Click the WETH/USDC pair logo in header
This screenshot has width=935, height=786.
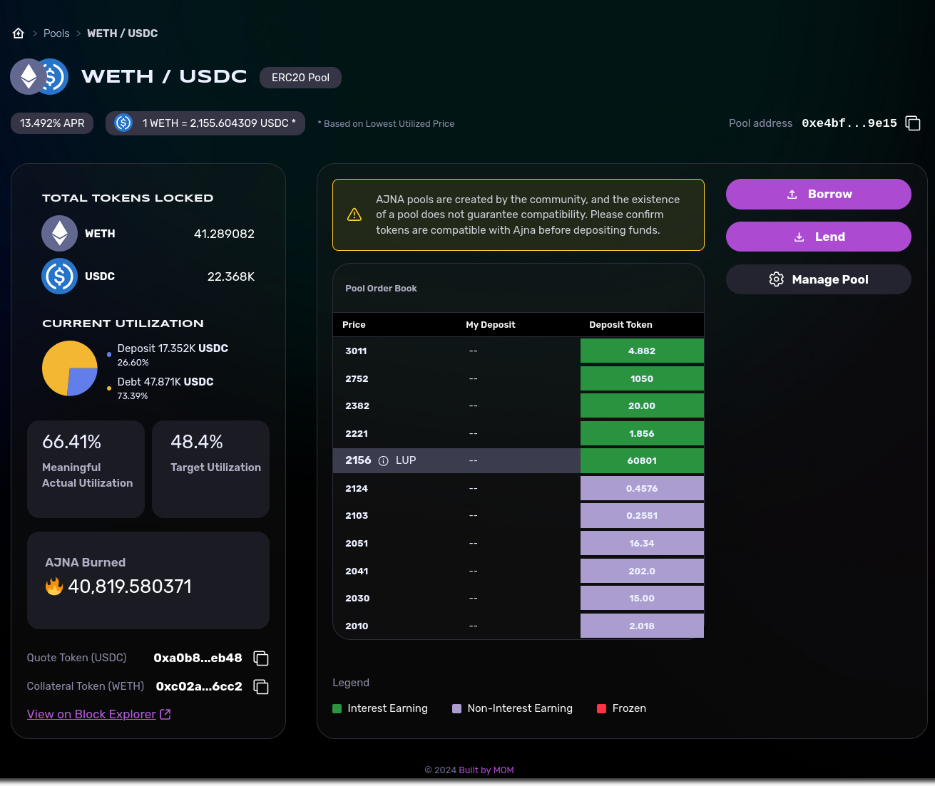click(39, 77)
